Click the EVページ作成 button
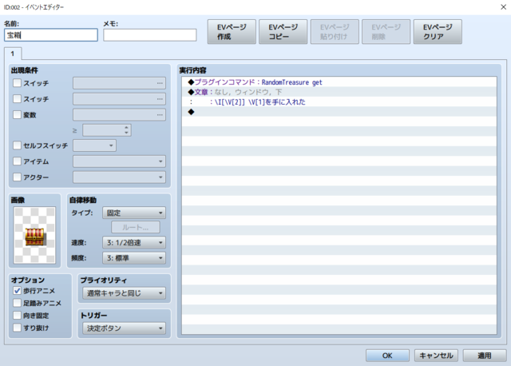 (232, 32)
